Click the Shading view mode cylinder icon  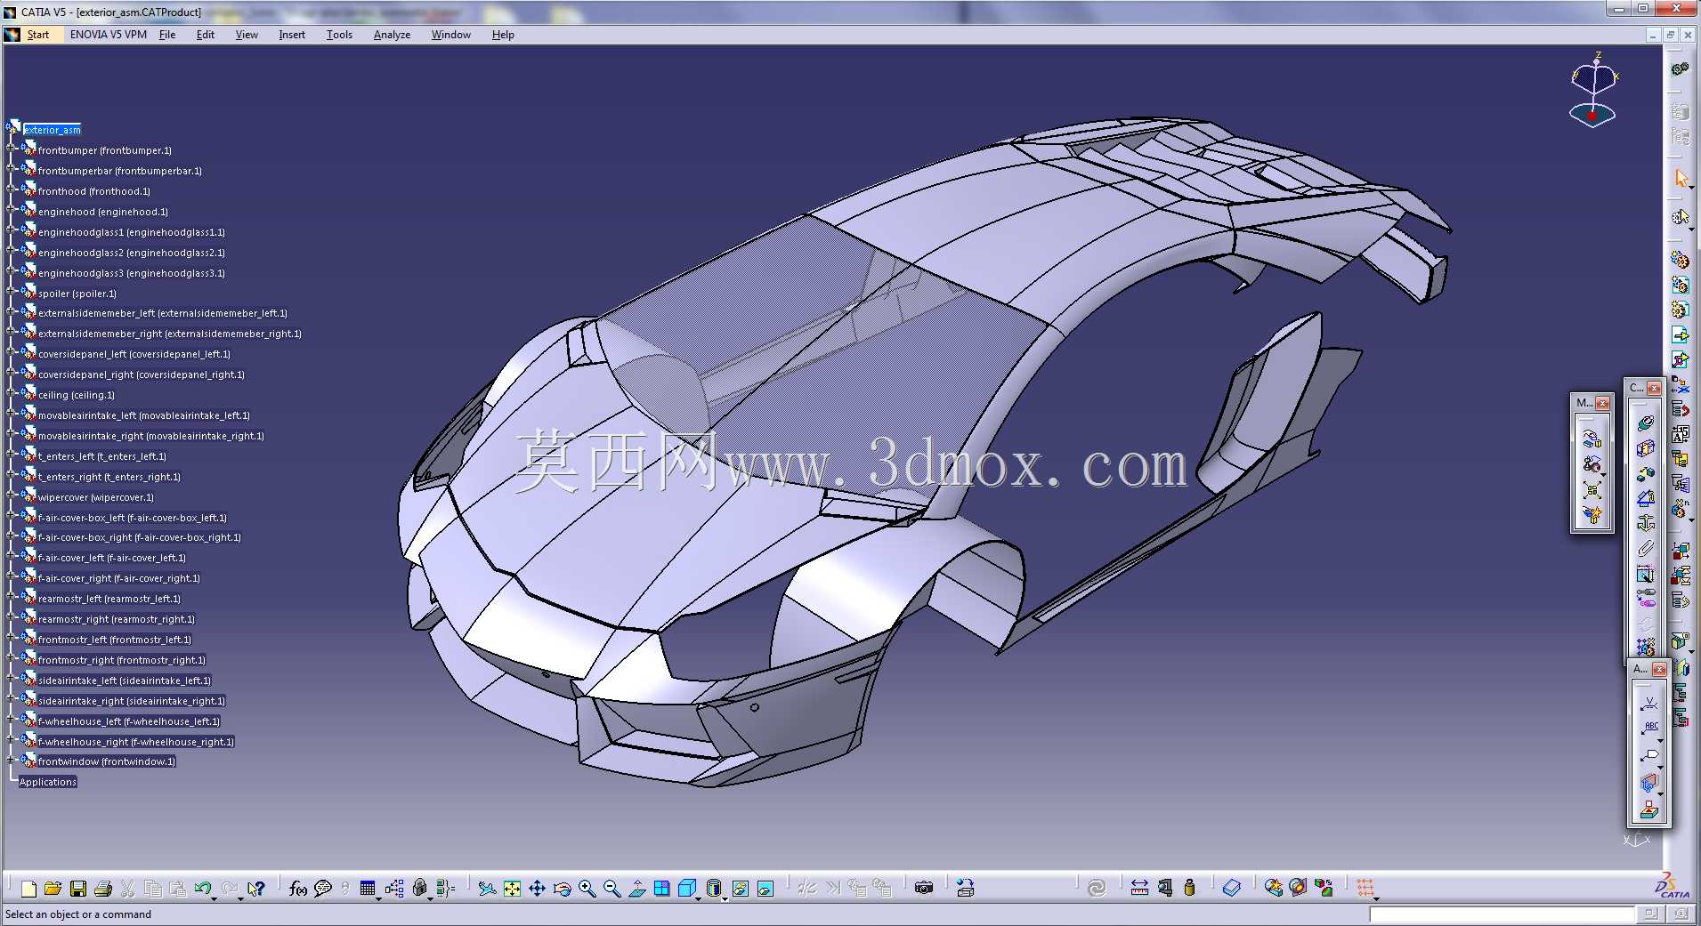[x=713, y=888]
